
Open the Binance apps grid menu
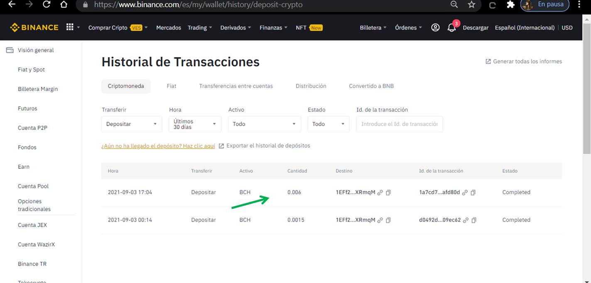coord(70,27)
